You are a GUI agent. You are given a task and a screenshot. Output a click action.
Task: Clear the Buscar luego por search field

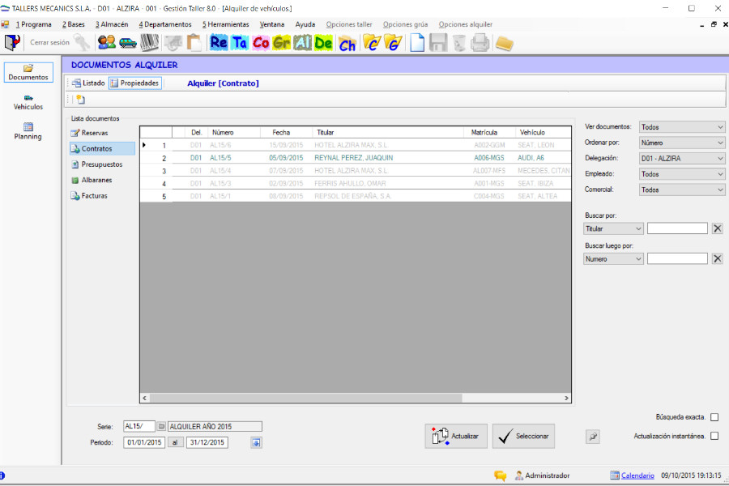click(x=718, y=259)
